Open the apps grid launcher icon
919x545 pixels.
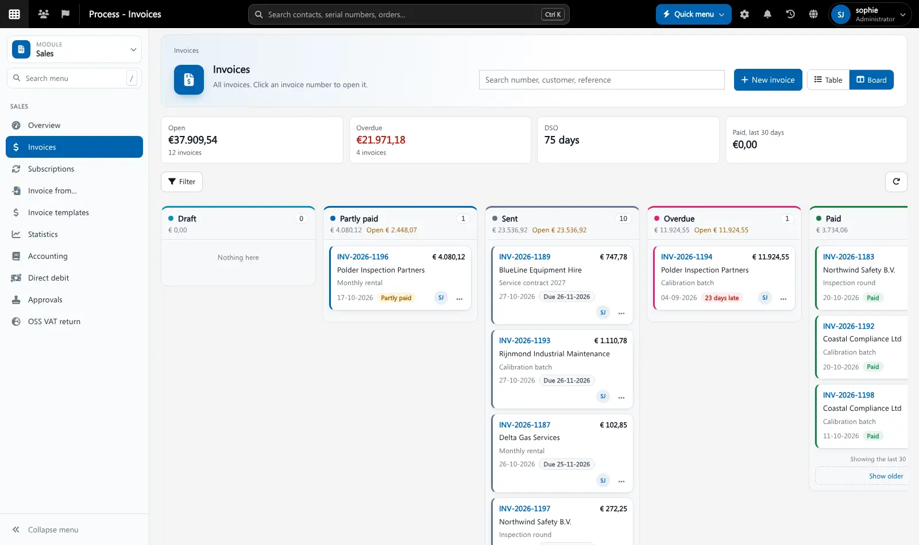click(x=14, y=14)
